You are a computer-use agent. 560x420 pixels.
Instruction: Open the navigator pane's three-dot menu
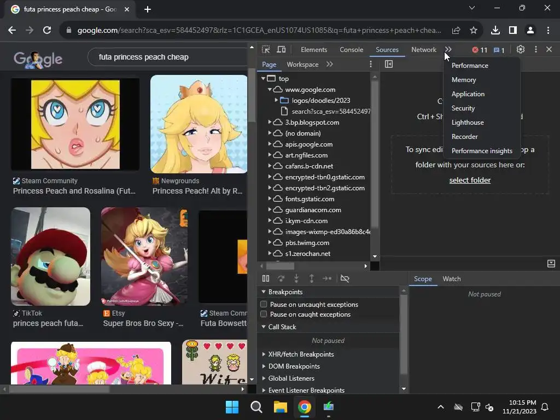tap(371, 64)
